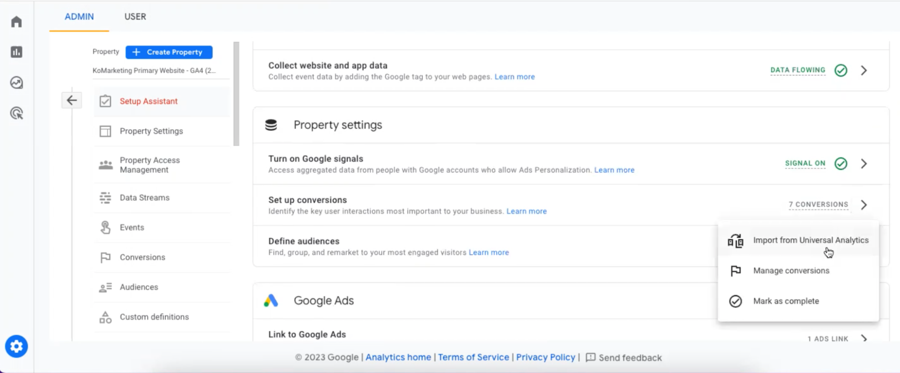This screenshot has height=373, width=900.
Task: Open the Home icon in left rail
Action: click(x=17, y=22)
